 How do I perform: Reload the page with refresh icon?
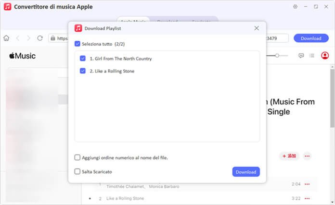[40, 38]
